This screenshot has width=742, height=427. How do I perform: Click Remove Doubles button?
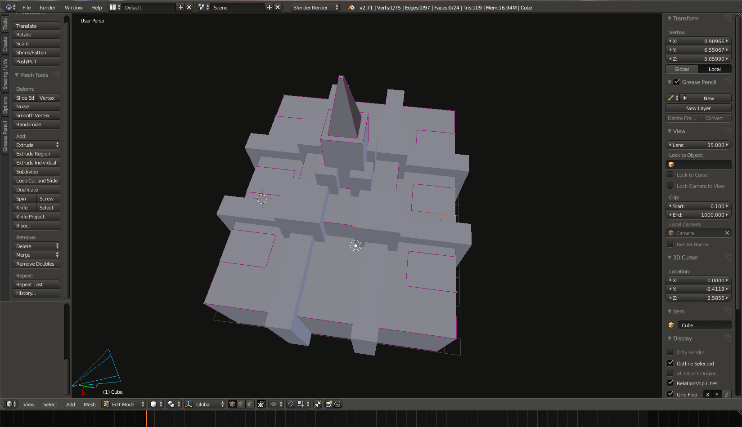[36, 264]
